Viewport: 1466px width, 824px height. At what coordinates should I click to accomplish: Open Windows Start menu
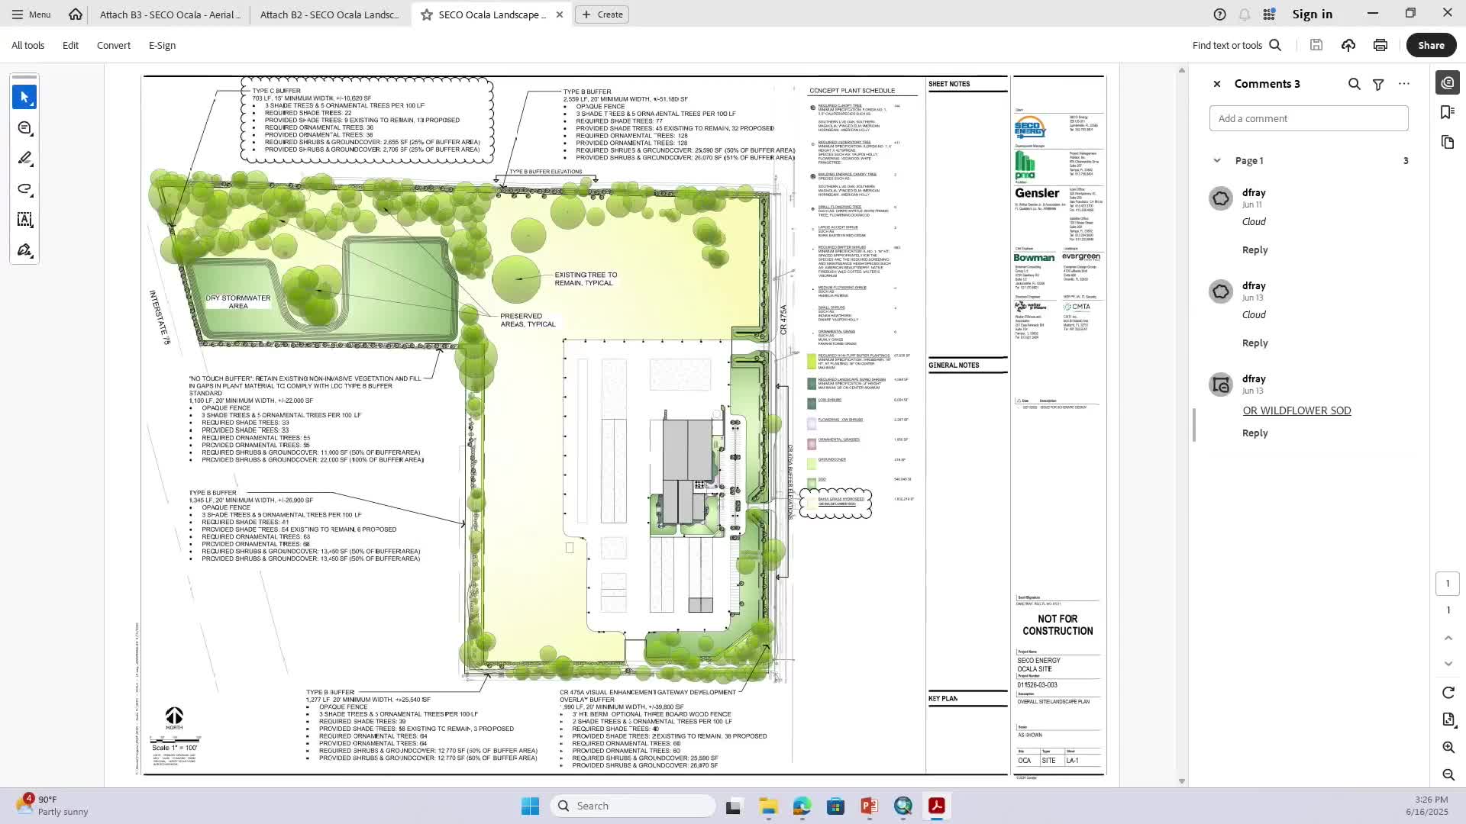530,806
